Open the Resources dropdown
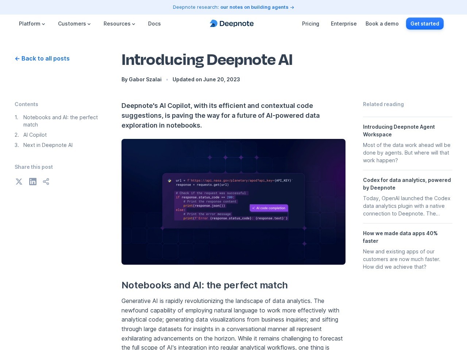This screenshot has width=467, height=350. pyautogui.click(x=119, y=24)
